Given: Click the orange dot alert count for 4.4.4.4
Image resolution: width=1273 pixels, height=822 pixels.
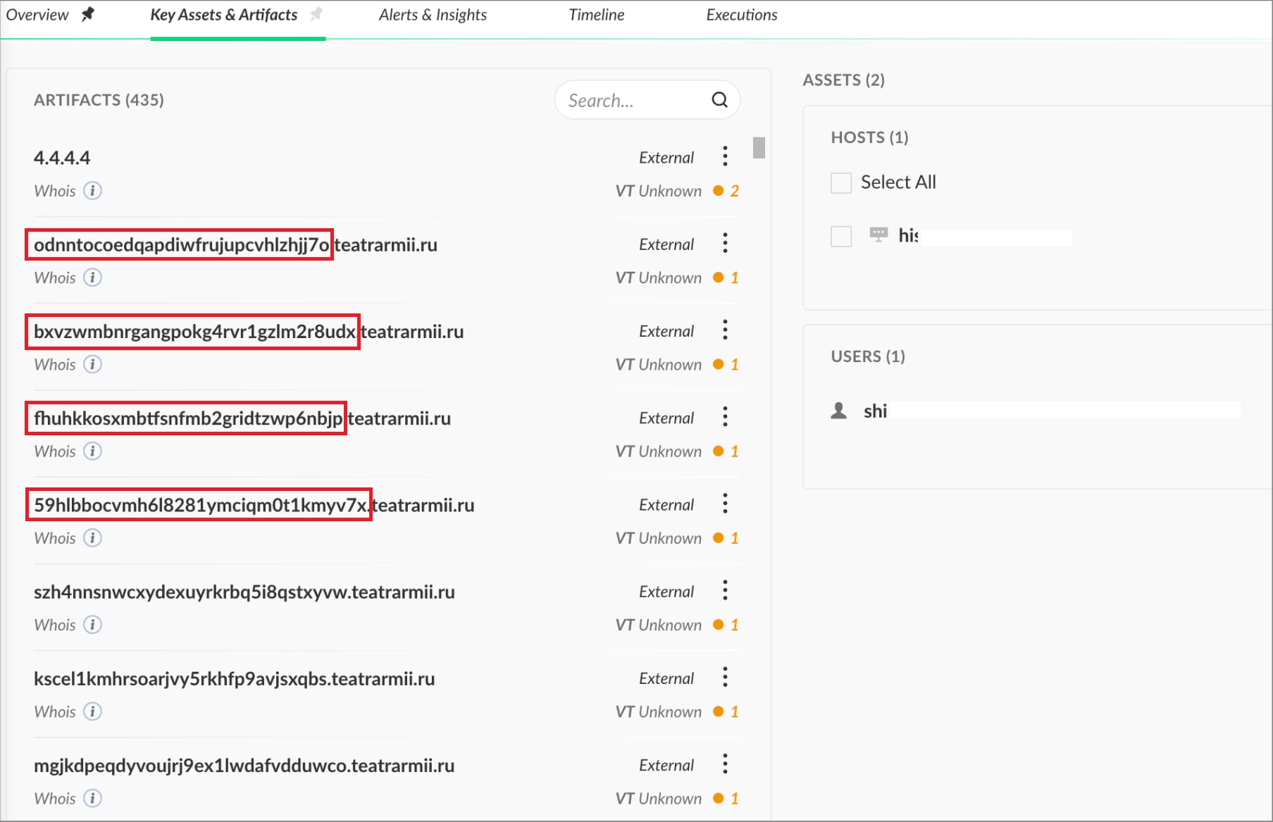Looking at the screenshot, I should tap(726, 191).
